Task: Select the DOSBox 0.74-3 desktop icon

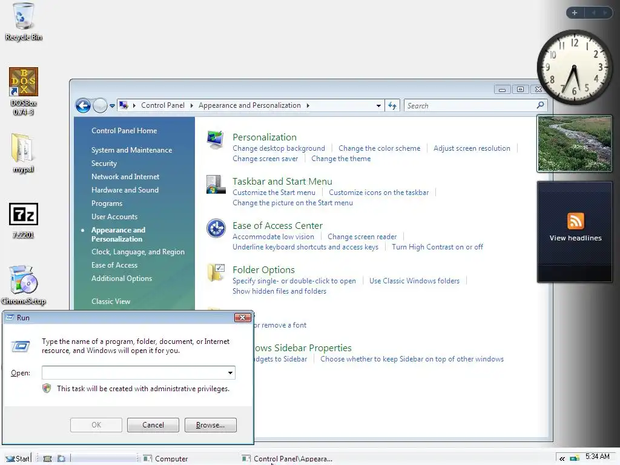Action: tap(24, 91)
